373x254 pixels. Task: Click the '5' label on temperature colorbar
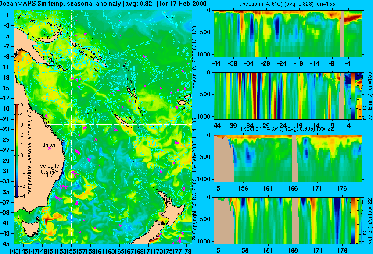click(x=22, y=104)
